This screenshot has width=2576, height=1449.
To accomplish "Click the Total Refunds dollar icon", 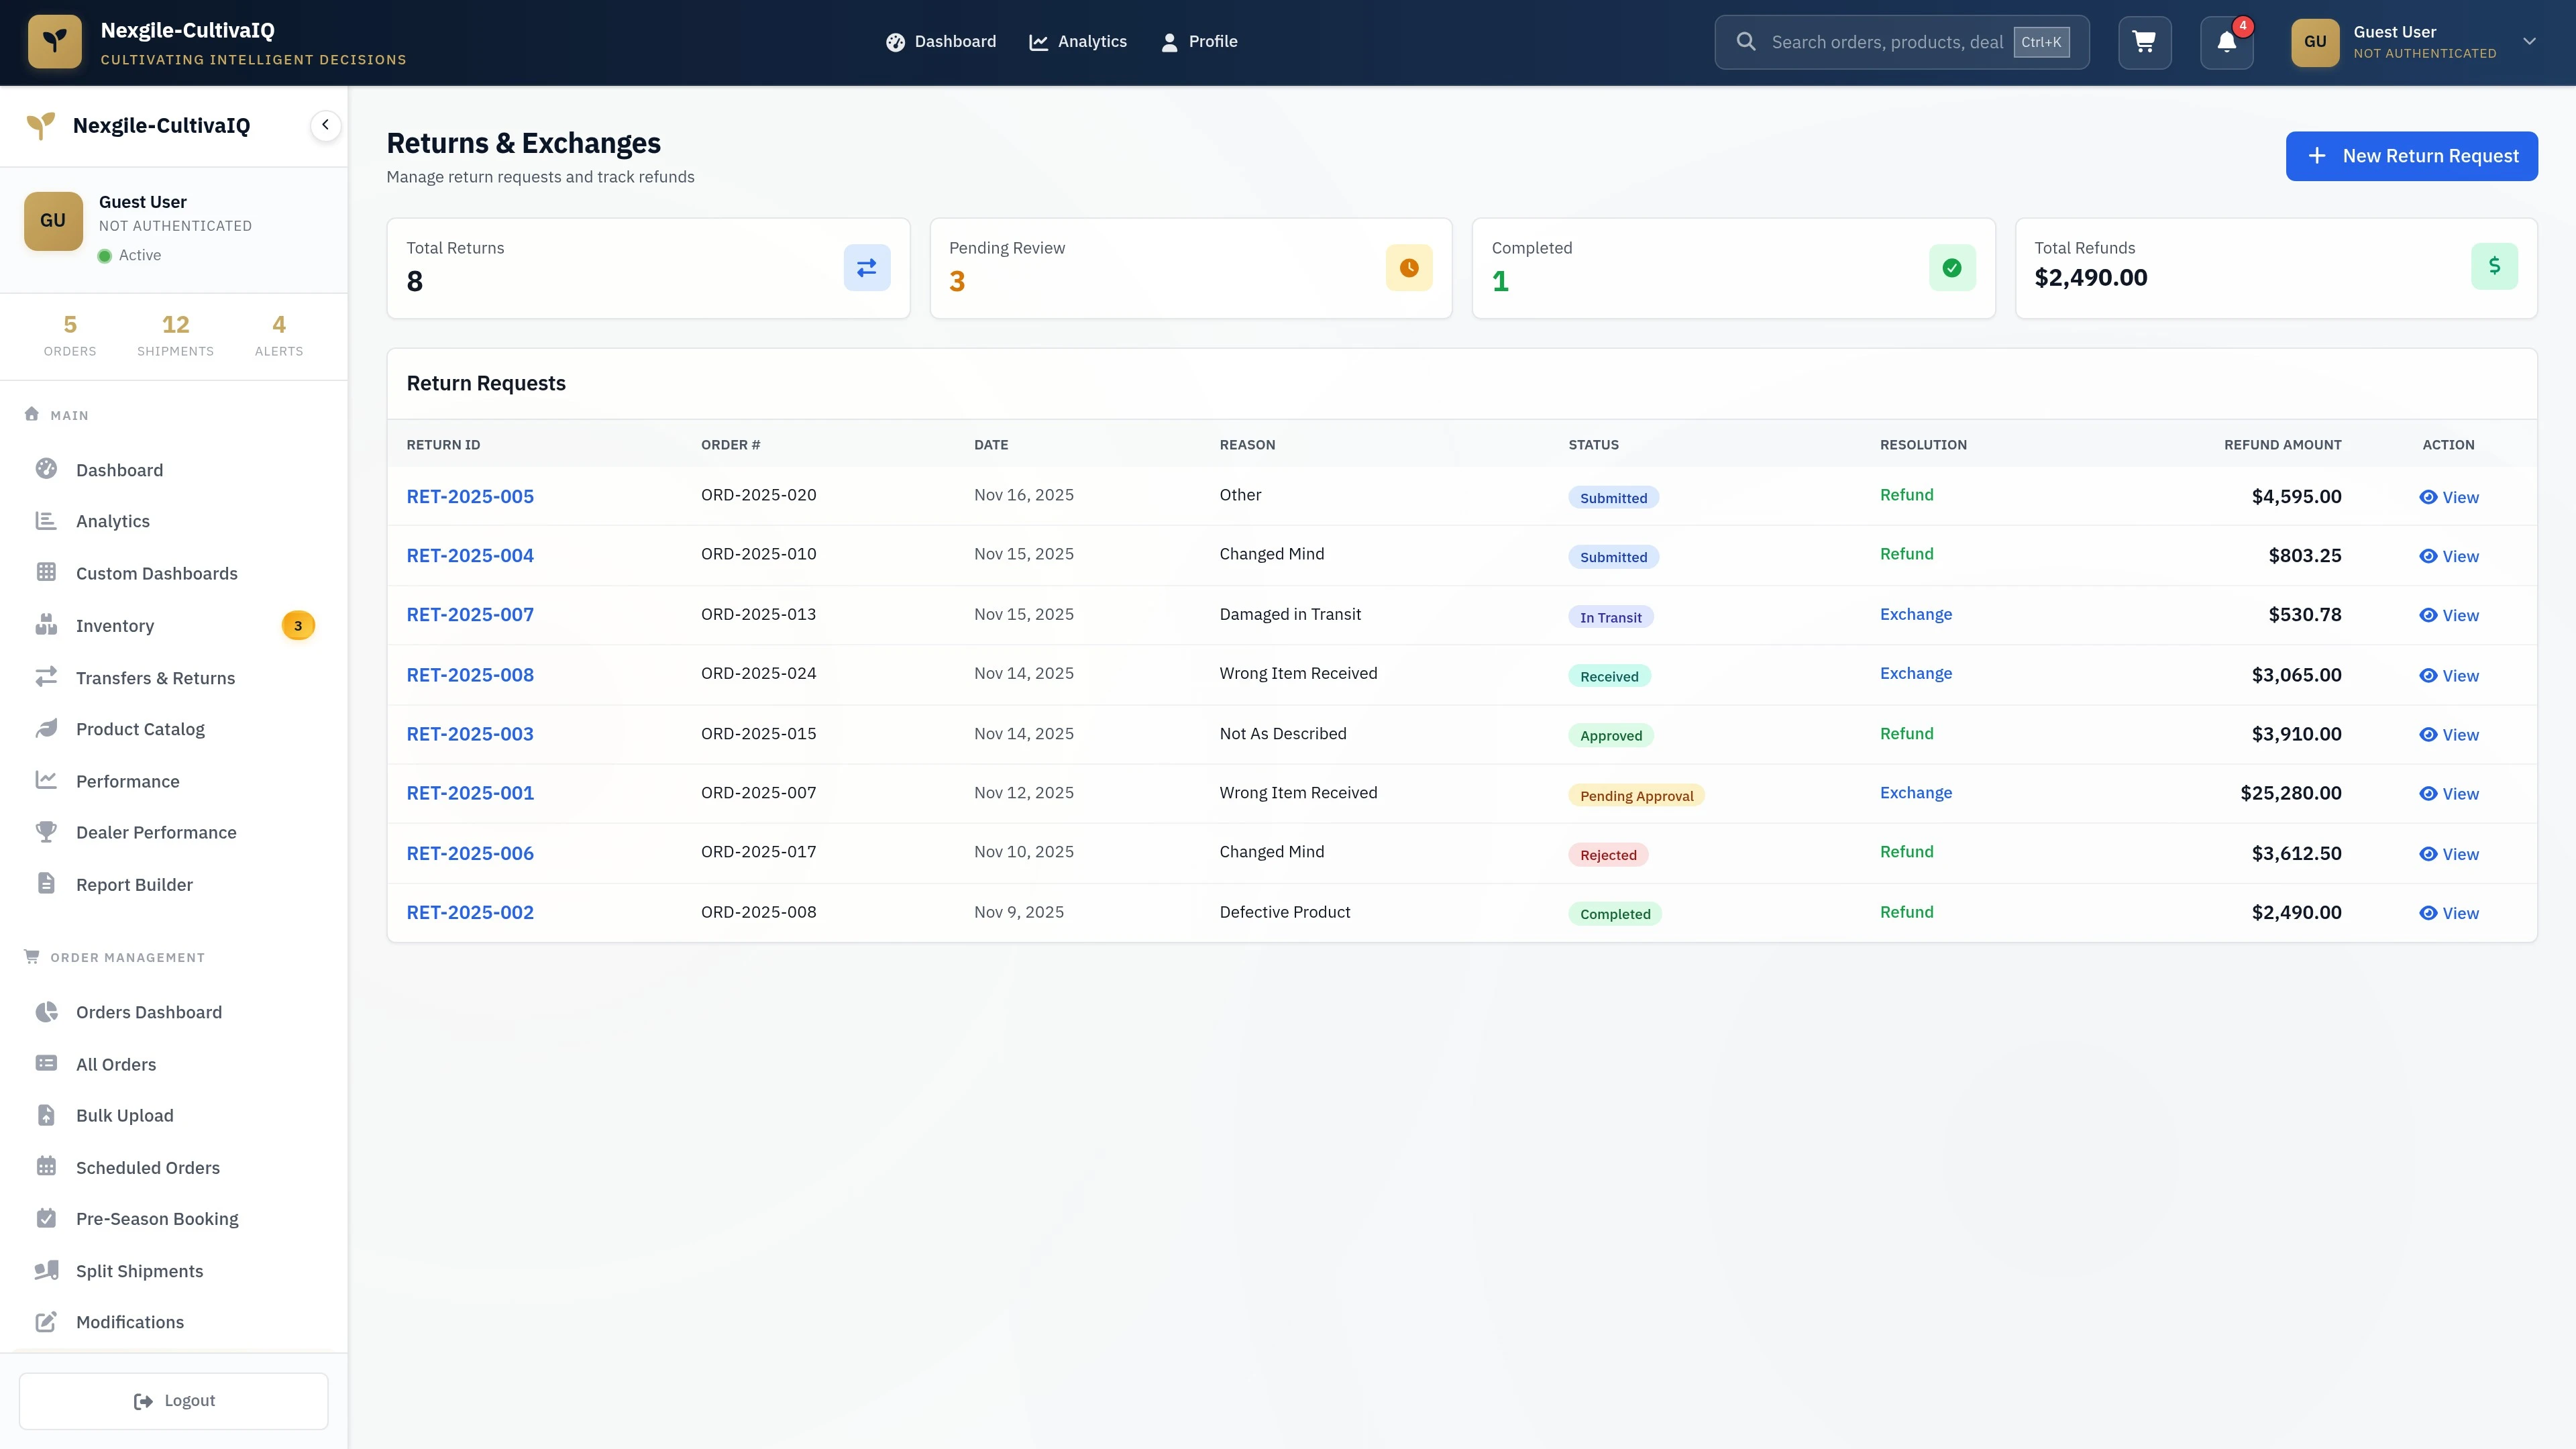I will 2495,266.
